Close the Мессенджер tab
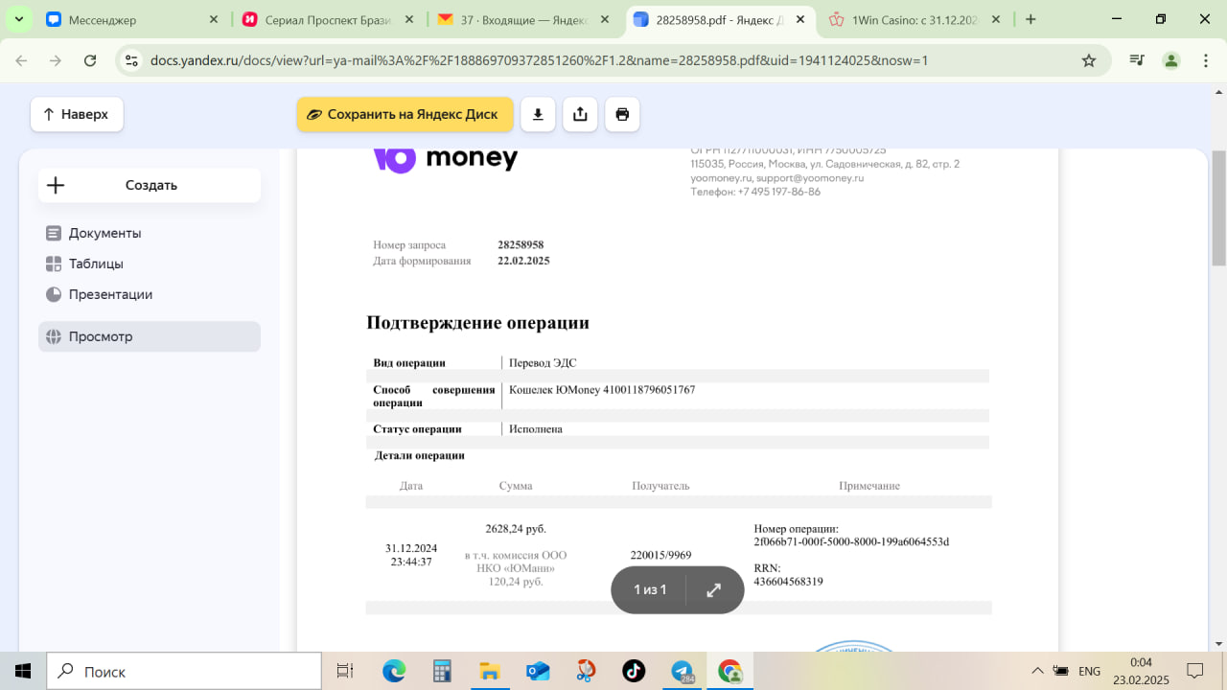This screenshot has width=1227, height=690. point(212,19)
